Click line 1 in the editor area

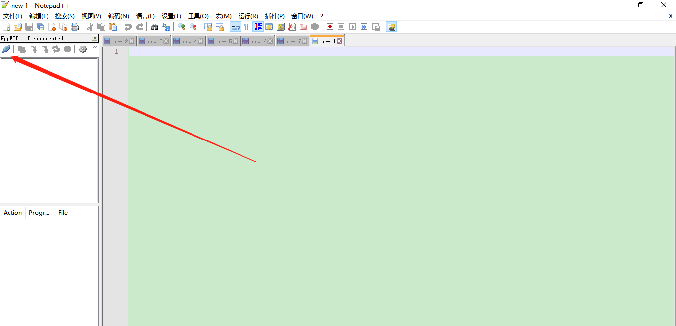[x=401, y=52]
